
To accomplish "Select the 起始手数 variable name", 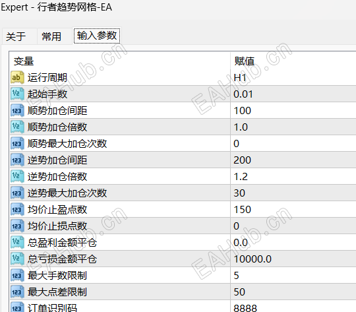I will pyautogui.click(x=47, y=94).
